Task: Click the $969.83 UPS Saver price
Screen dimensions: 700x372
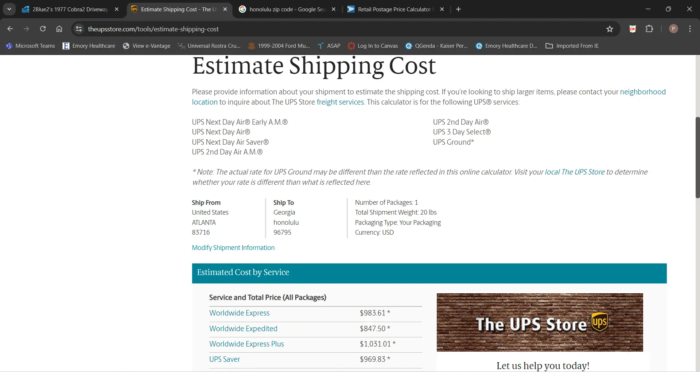Action: (375, 359)
